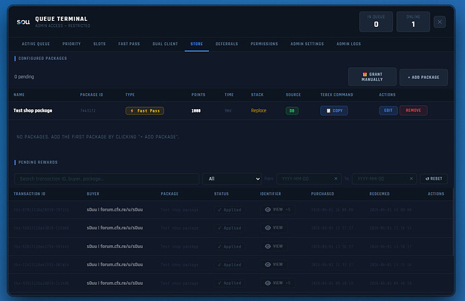Click the Identifier column header
The height and width of the screenshot is (301, 465).
(270, 194)
